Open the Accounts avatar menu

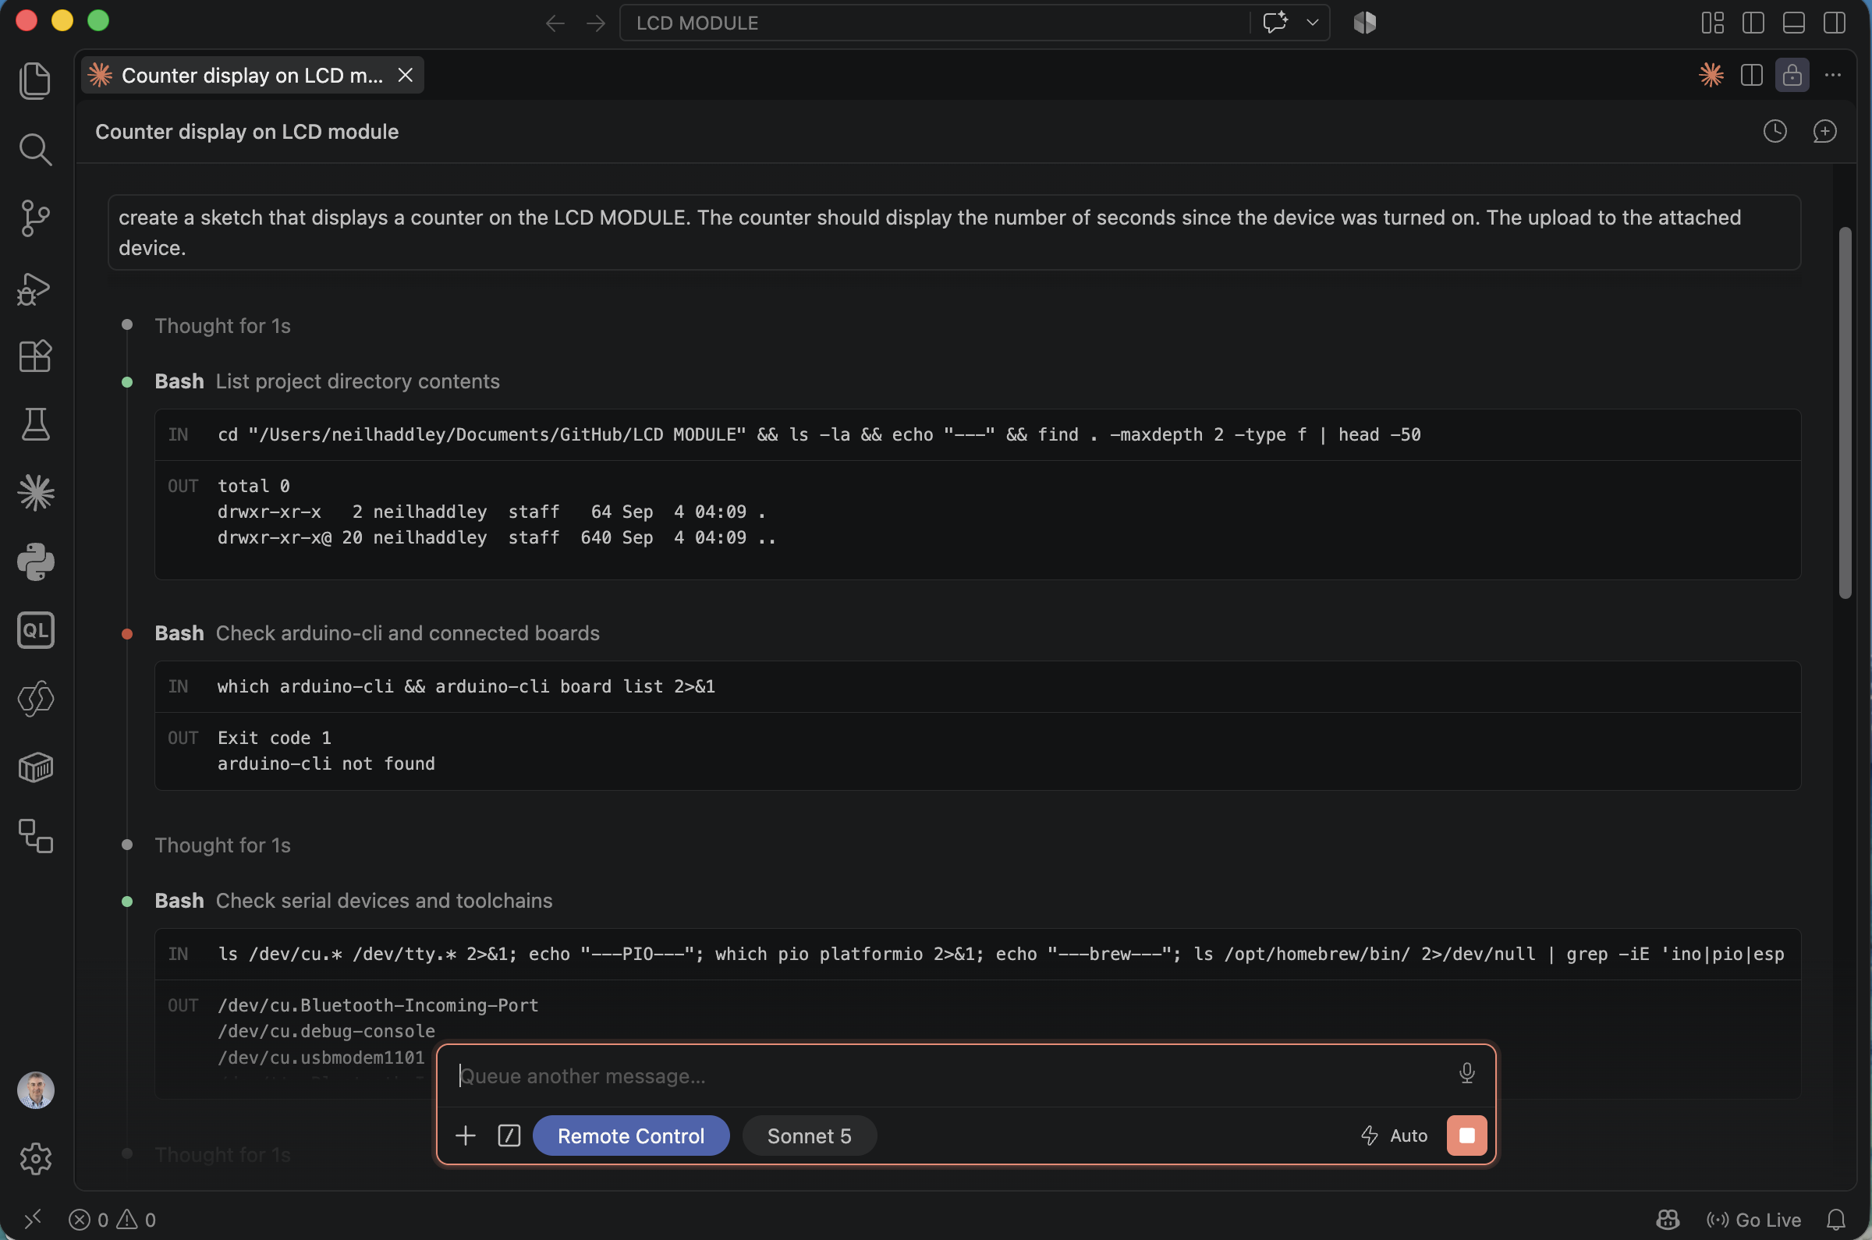[x=35, y=1089]
